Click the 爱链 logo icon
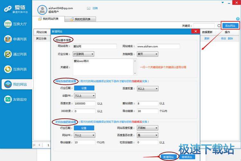The width and height of the screenshot is (241, 161). click(8, 9)
